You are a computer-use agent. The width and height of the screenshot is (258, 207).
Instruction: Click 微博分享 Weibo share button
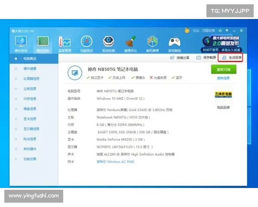pos(179,58)
